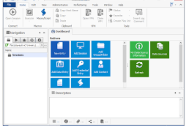Switch to the Edit ribbon tab

pyautogui.click(x=34, y=5)
